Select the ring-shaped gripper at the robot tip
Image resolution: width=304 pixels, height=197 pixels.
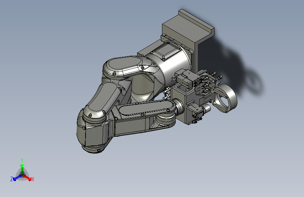tap(226, 98)
